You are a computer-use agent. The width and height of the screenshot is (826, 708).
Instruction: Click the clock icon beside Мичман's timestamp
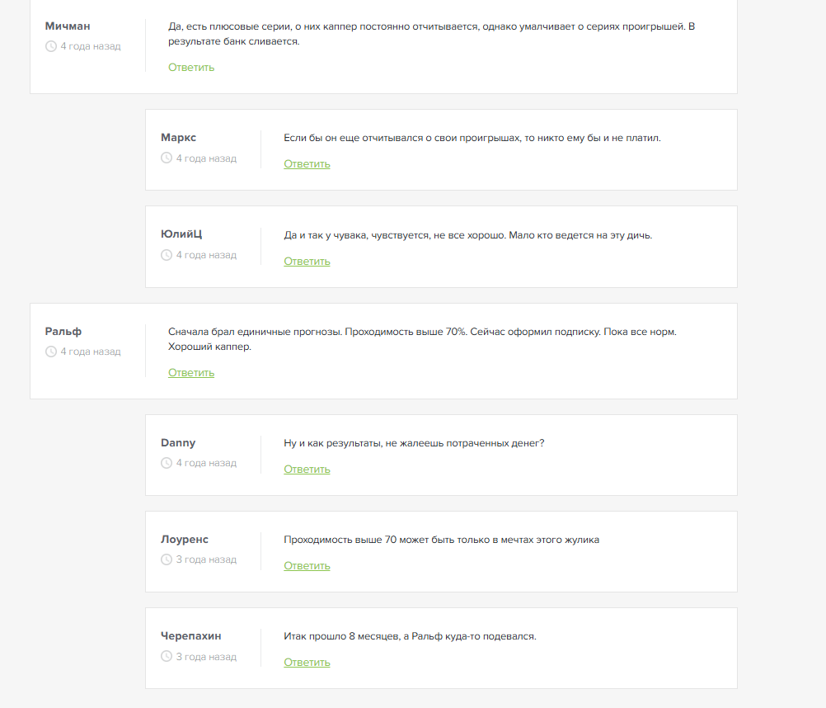(51, 46)
